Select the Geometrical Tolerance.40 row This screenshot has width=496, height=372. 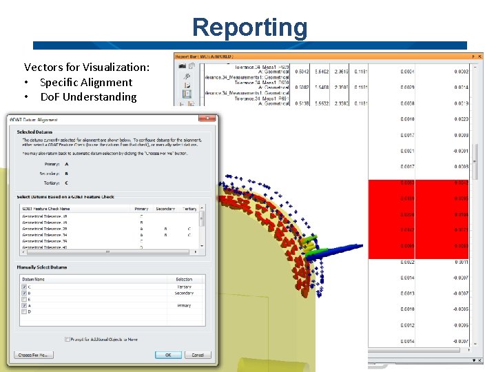point(110,247)
